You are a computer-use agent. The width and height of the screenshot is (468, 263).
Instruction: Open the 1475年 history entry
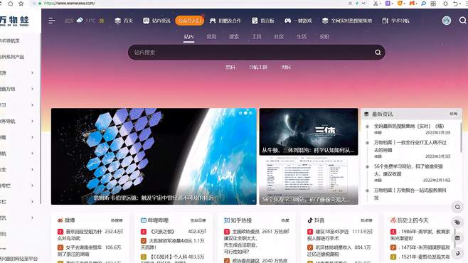423,247
